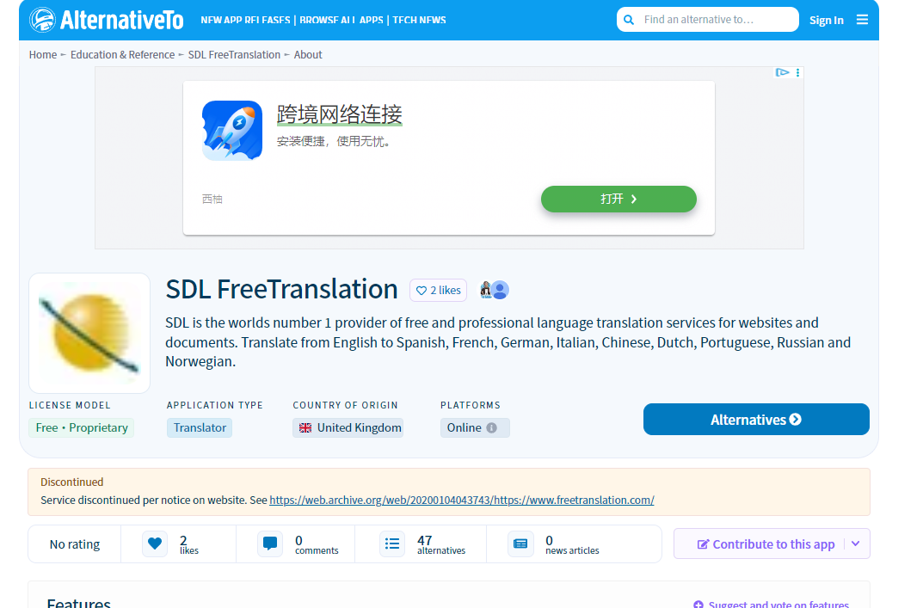Click the United Kingdom country tag
923x608 pixels.
click(x=348, y=428)
